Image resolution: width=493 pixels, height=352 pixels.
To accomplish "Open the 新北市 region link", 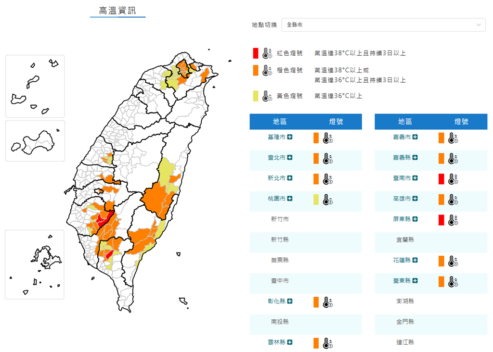I will click(277, 178).
